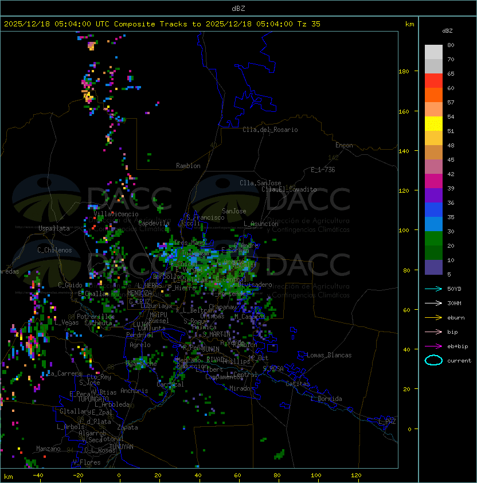Click the 'Manzano' map label
The image size is (477, 483).
[48, 449]
